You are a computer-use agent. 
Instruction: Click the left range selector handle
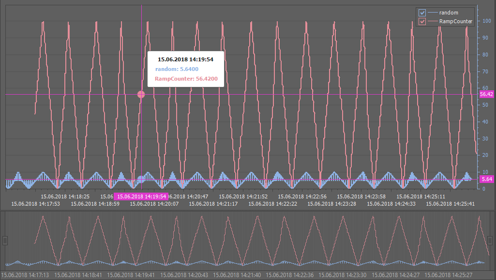(5, 240)
